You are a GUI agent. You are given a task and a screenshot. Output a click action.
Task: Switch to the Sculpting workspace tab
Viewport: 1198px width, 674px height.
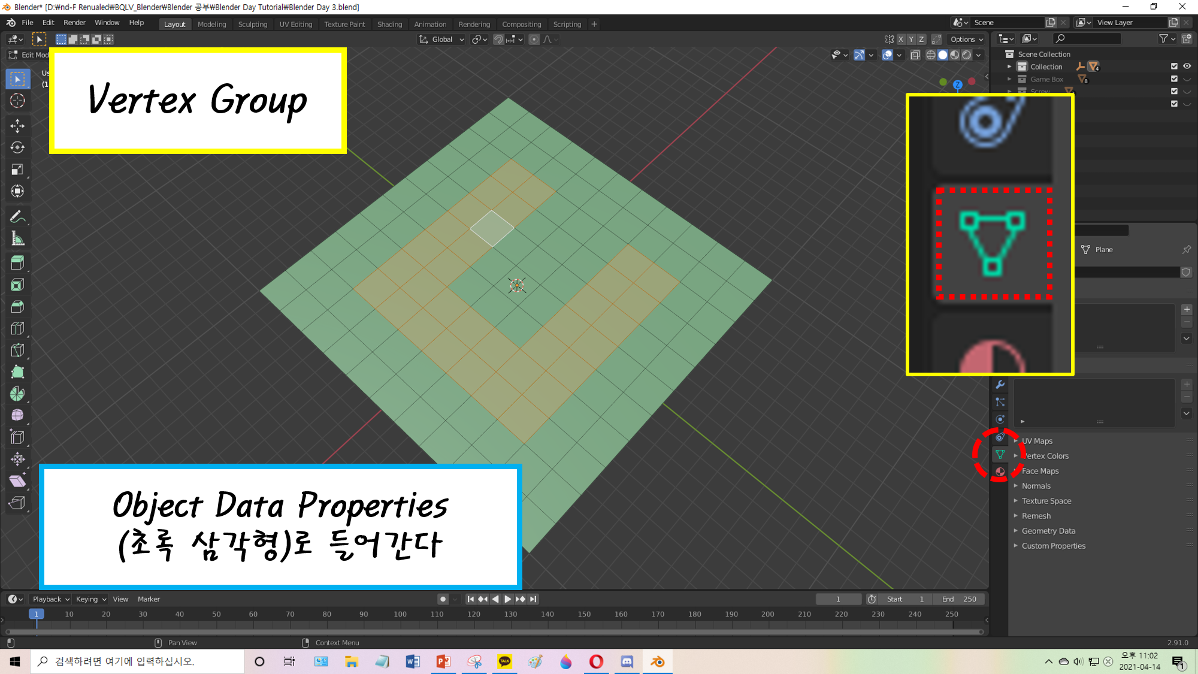(x=252, y=25)
